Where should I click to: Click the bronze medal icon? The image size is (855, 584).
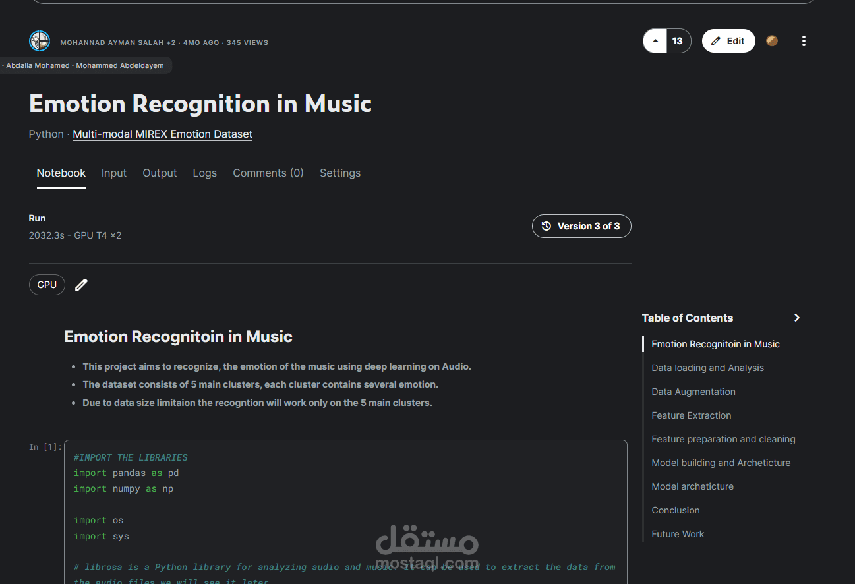(x=772, y=41)
